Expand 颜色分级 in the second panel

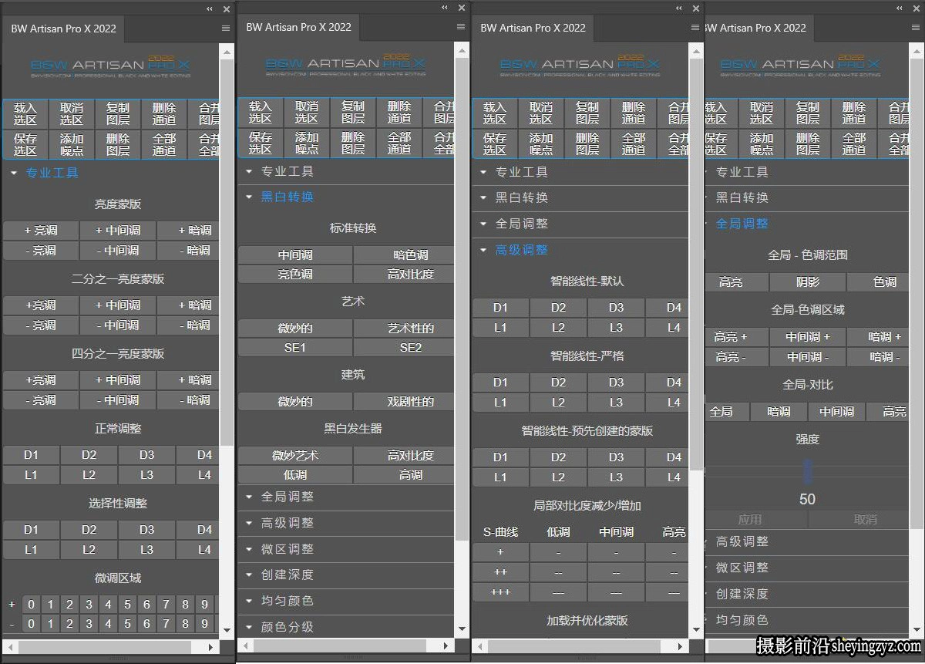345,626
